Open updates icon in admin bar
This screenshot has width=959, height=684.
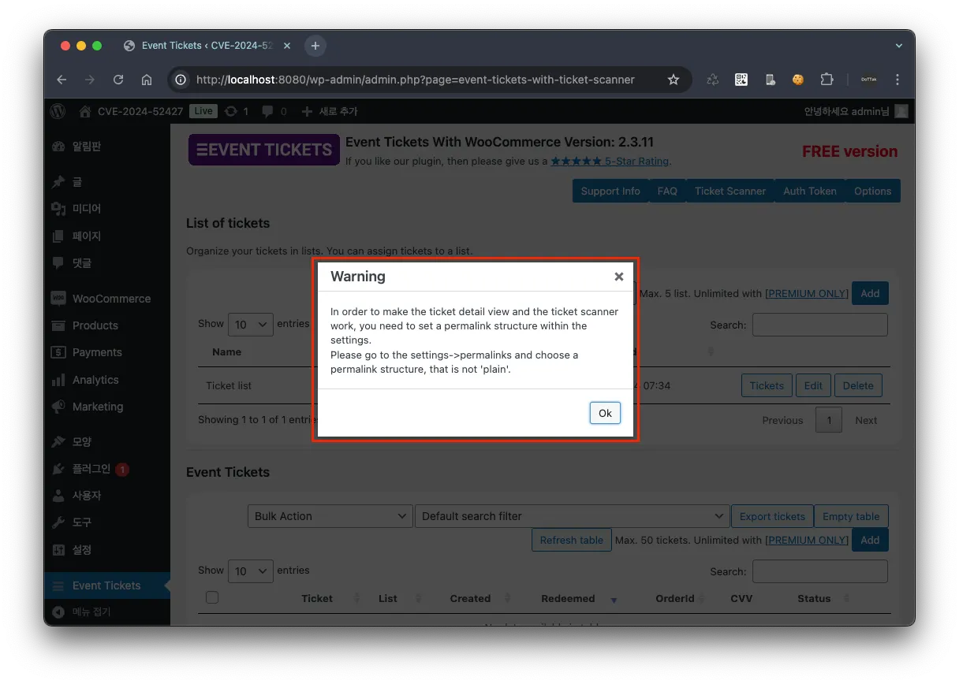click(237, 111)
